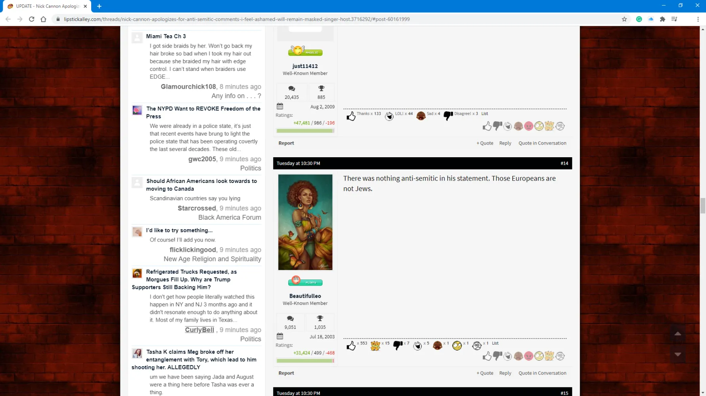Add hugging bears rating to Beautifulleo's post
The height and width of the screenshot is (396, 706).
click(x=549, y=356)
